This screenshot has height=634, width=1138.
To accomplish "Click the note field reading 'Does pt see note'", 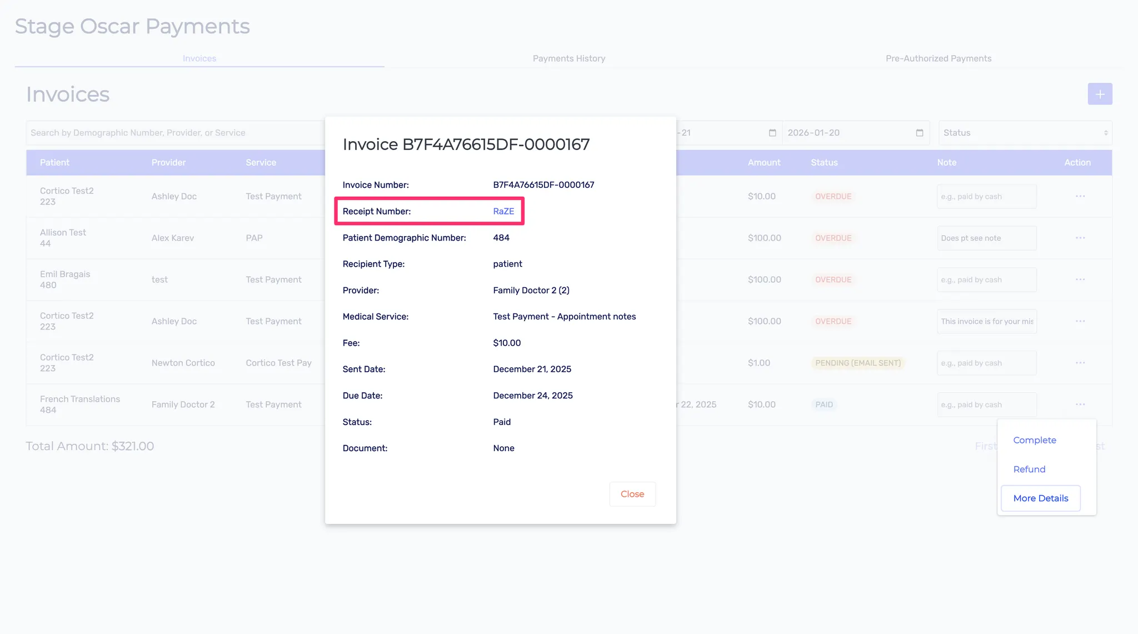I will (x=986, y=238).
